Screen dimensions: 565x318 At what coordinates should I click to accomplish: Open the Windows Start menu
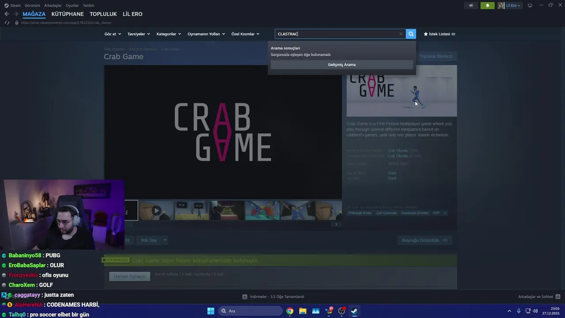pyautogui.click(x=211, y=311)
